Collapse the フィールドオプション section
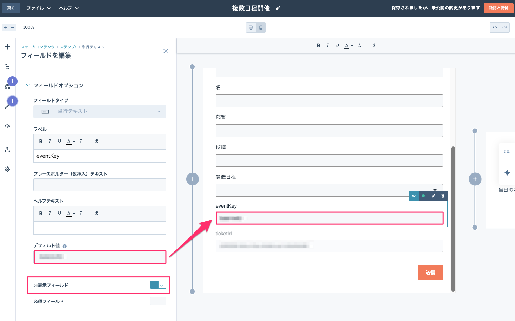This screenshot has width=515, height=321. coord(28,85)
